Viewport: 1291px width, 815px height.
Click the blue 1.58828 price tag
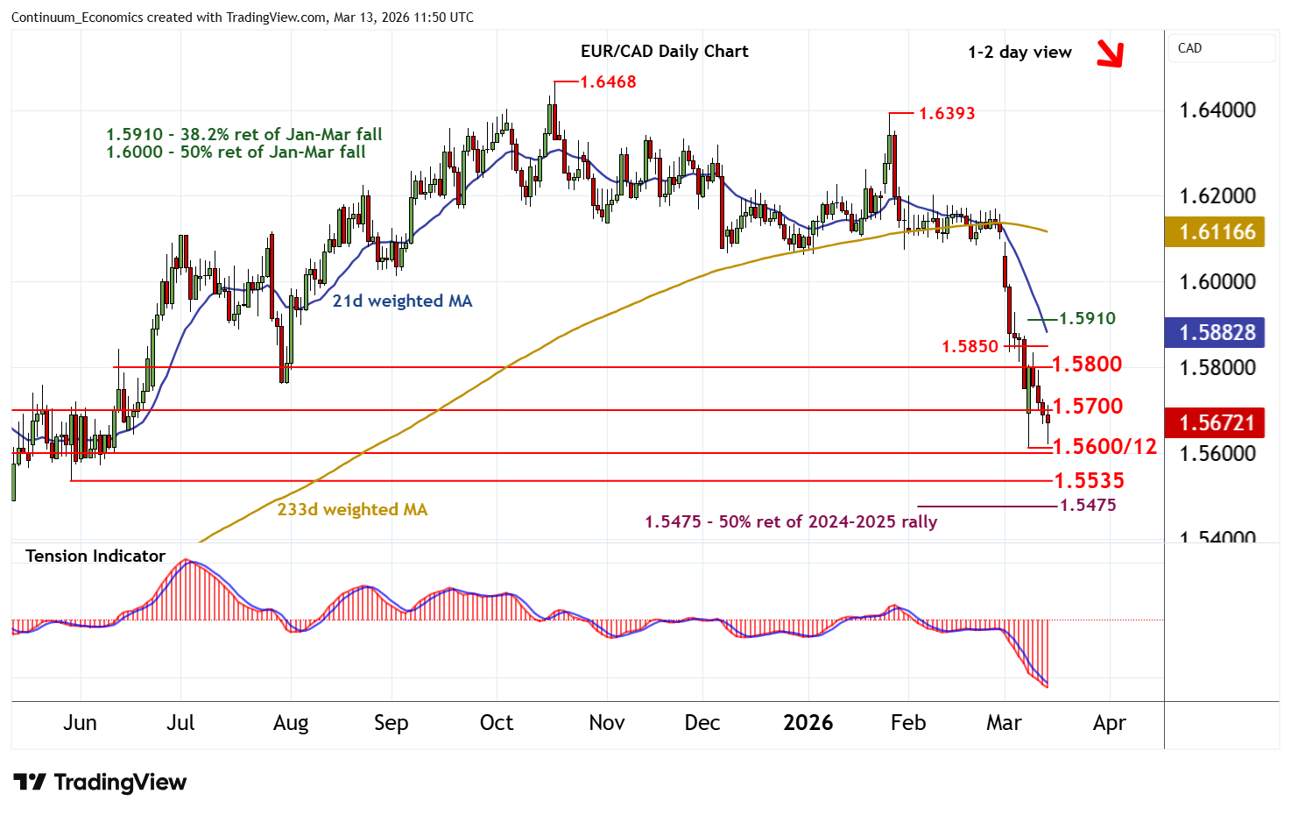coord(1215,333)
